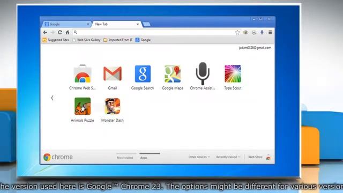Open the Google bookmark in bookmarks bar

click(x=143, y=40)
